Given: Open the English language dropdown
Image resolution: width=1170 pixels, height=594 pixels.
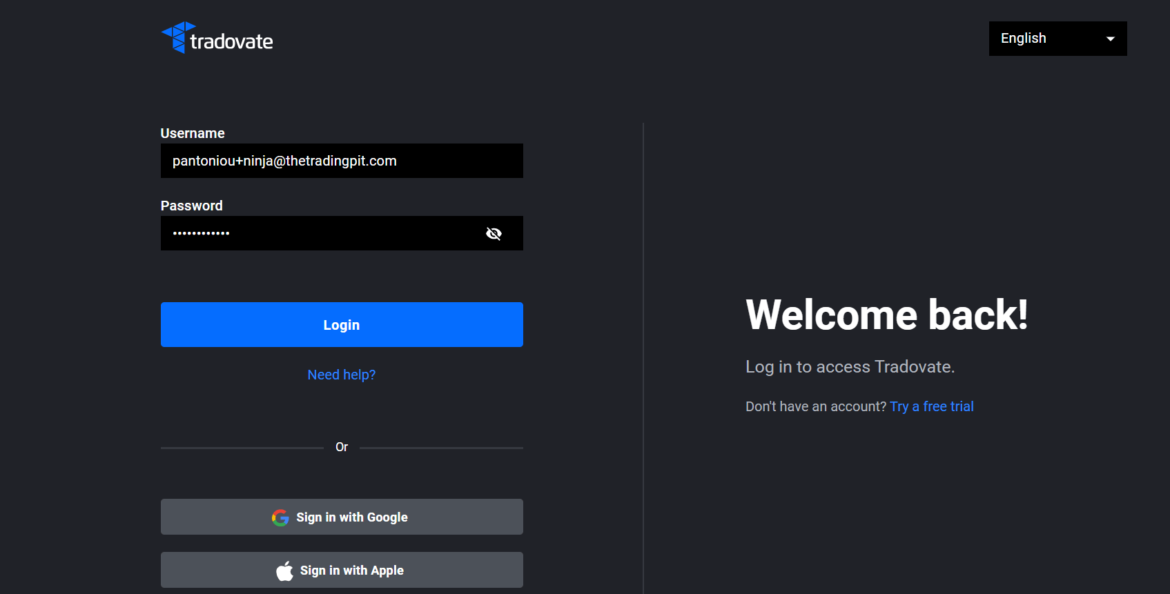Looking at the screenshot, I should pos(1057,39).
